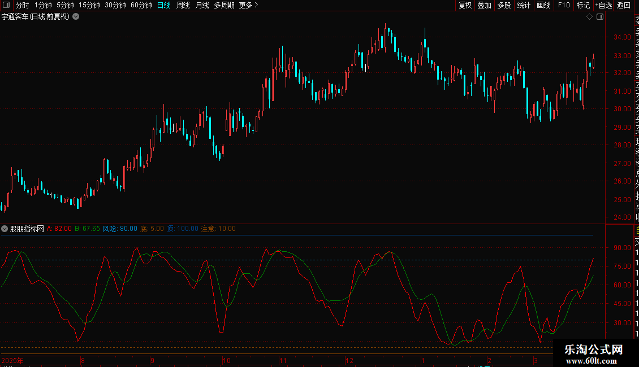This screenshot has width=639, height=367.
Task: Click the 统计 statistics button
Action: point(524,5)
